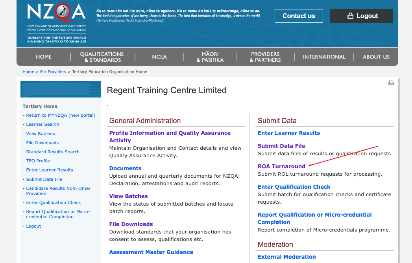
Task: Open the International menu
Action: 324,57
